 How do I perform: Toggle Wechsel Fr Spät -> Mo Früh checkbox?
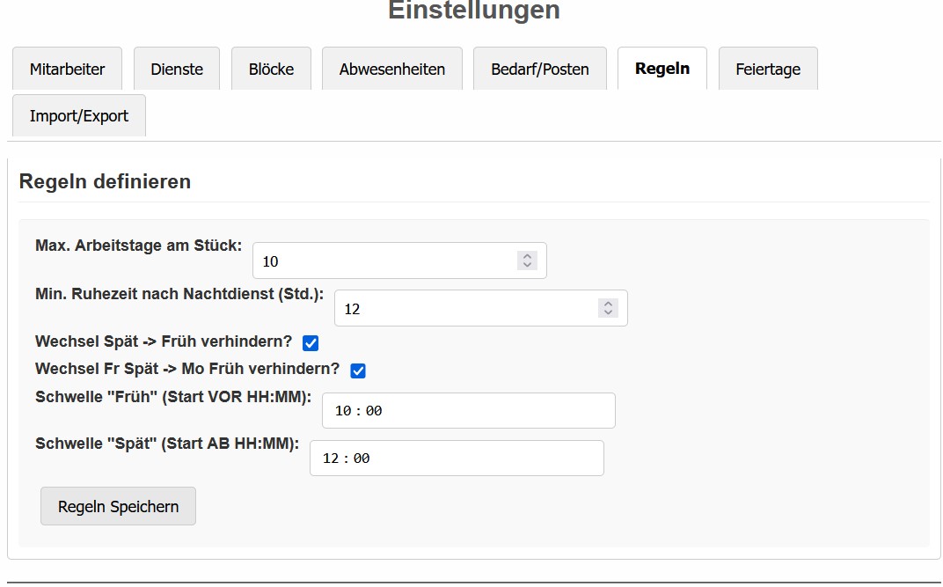358,371
